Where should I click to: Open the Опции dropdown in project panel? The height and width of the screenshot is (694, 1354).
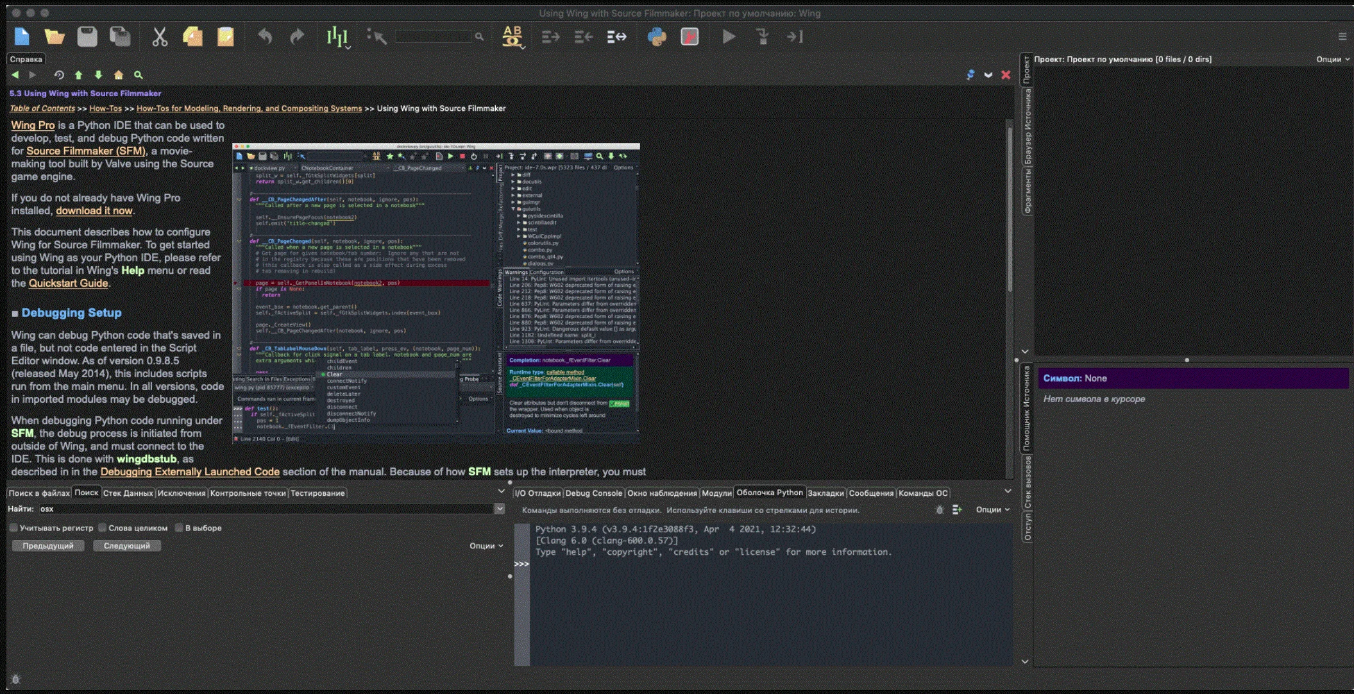(1333, 59)
